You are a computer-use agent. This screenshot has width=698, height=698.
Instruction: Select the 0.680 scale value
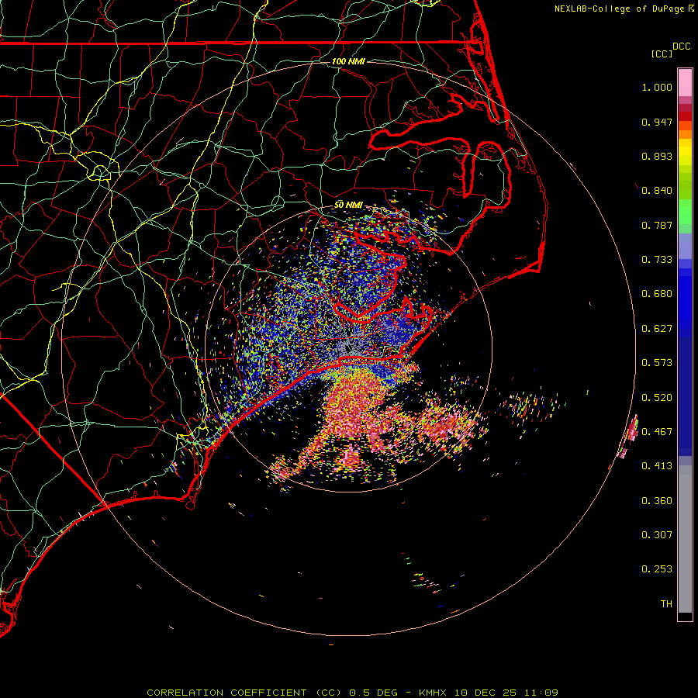click(657, 294)
